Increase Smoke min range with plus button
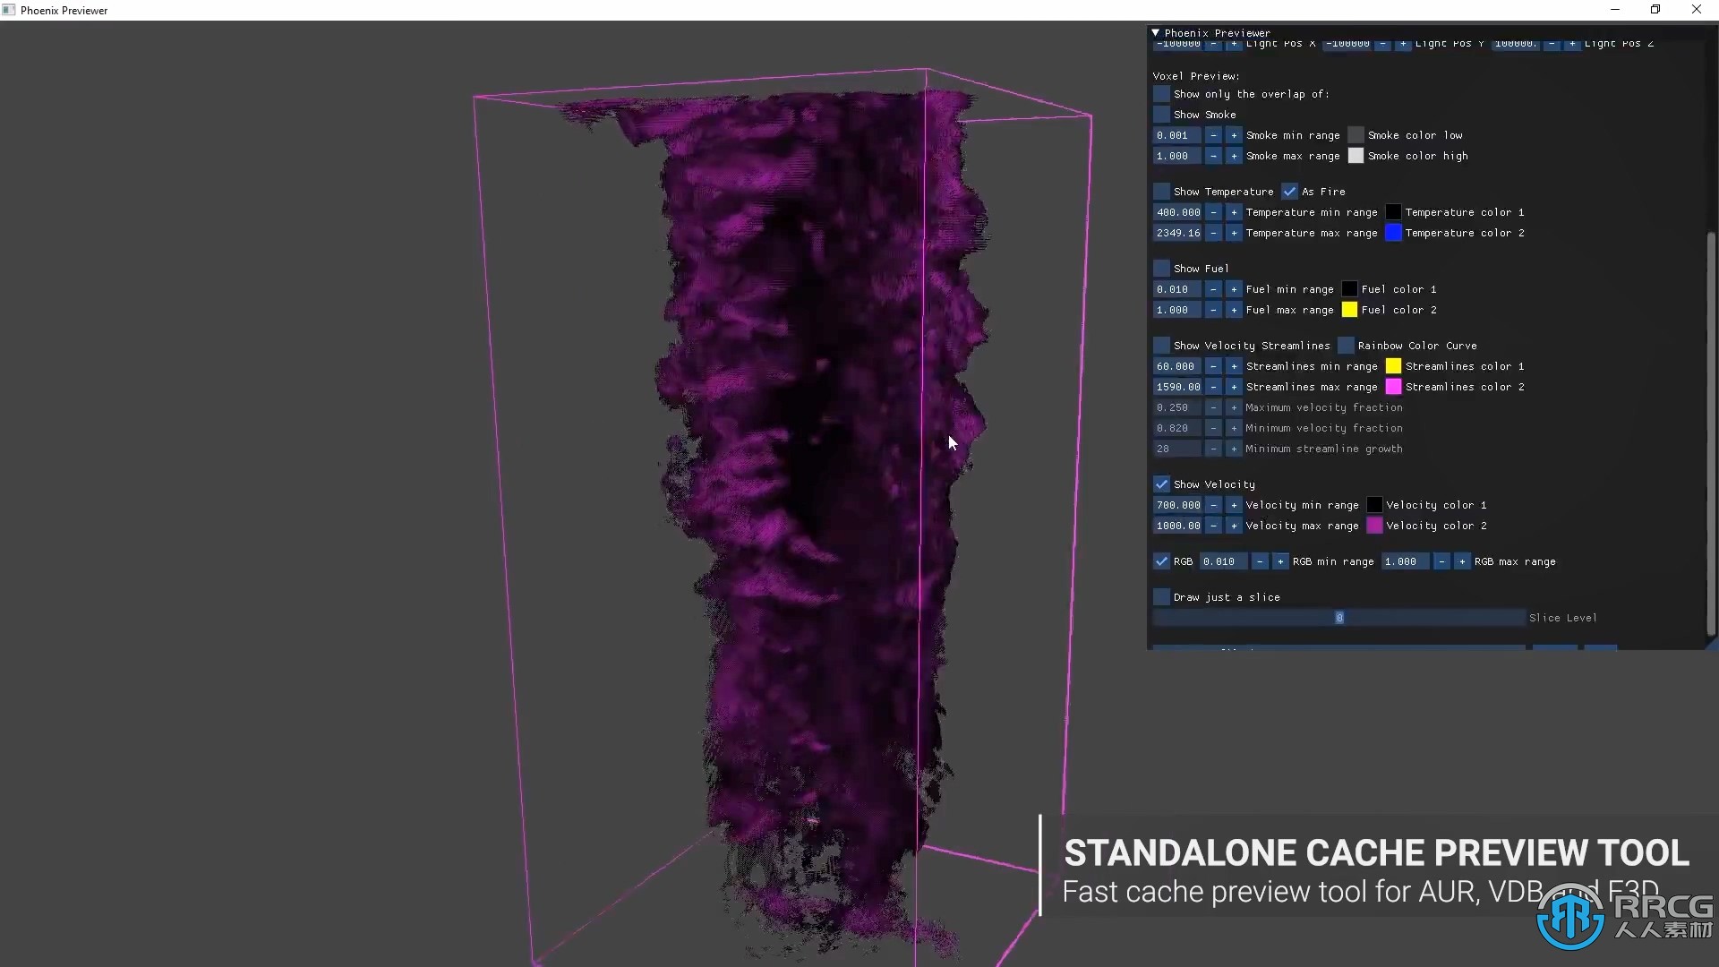The height and width of the screenshot is (967, 1719). click(1234, 135)
